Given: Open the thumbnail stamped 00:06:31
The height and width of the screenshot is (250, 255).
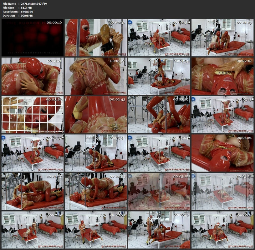Looking at the screenshot, I should [222, 230].
